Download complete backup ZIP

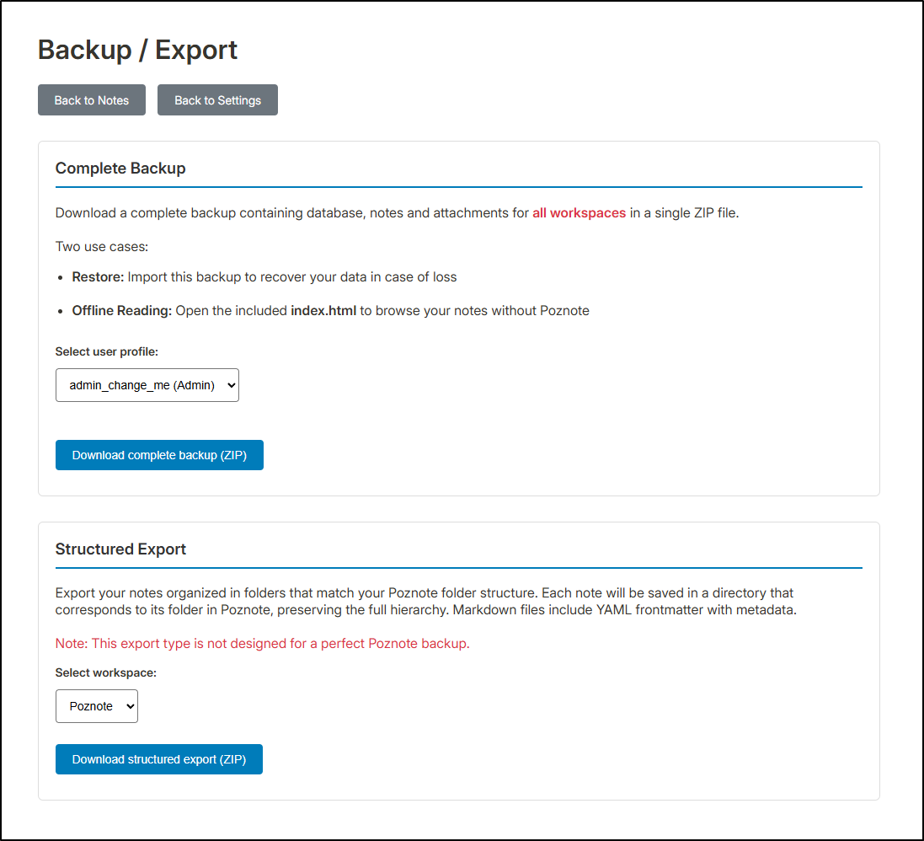pos(159,455)
